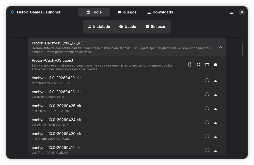The image size is (254, 165).
Task: Click the date mar 28 abr 2026 19:31:55
Action: point(50,111)
